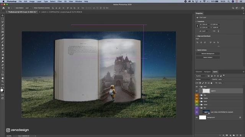Toggle visibility of the Castle group
Viewport: 245px width, 137px height.
coord(197,98)
